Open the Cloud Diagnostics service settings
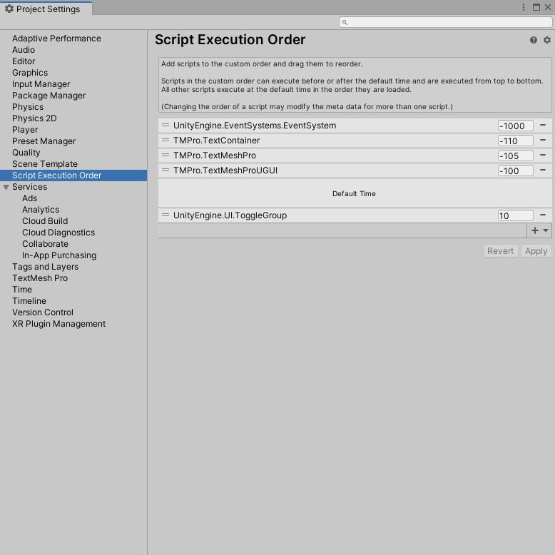The height and width of the screenshot is (555, 555). [58, 233]
